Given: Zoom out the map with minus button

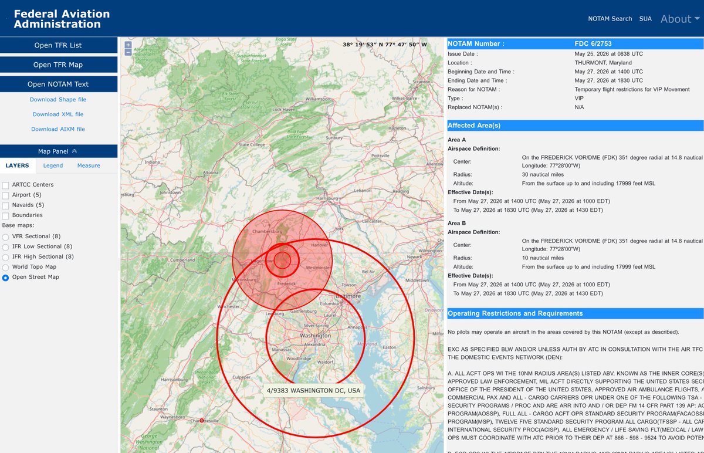Looking at the screenshot, I should (128, 52).
